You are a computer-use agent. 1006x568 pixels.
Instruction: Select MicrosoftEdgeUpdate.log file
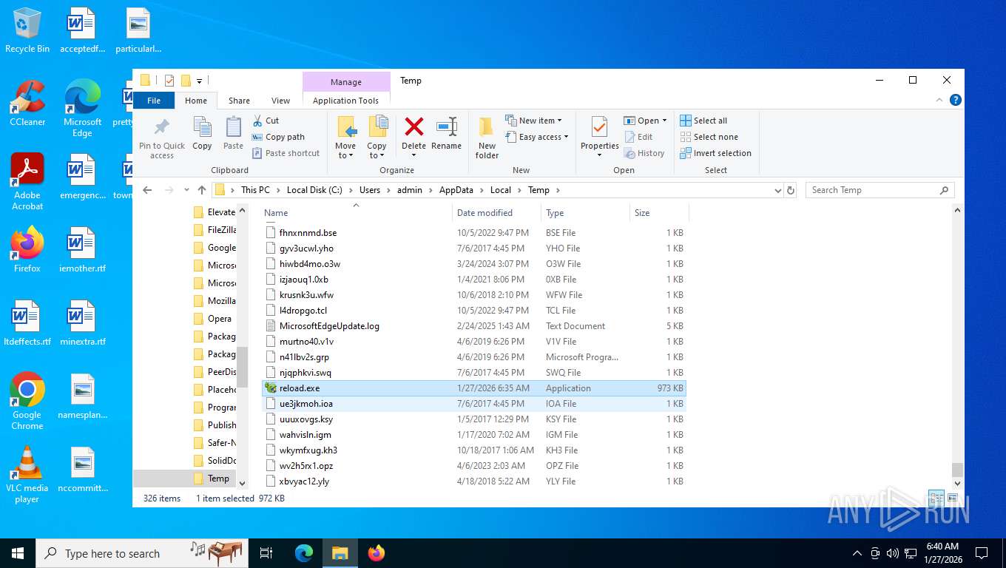click(474, 326)
